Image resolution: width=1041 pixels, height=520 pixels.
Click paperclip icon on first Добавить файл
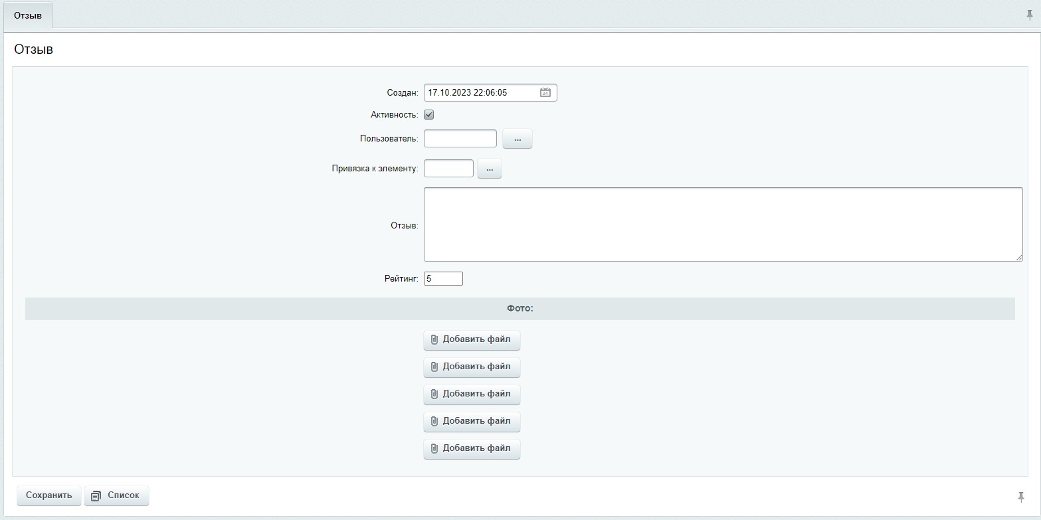434,340
